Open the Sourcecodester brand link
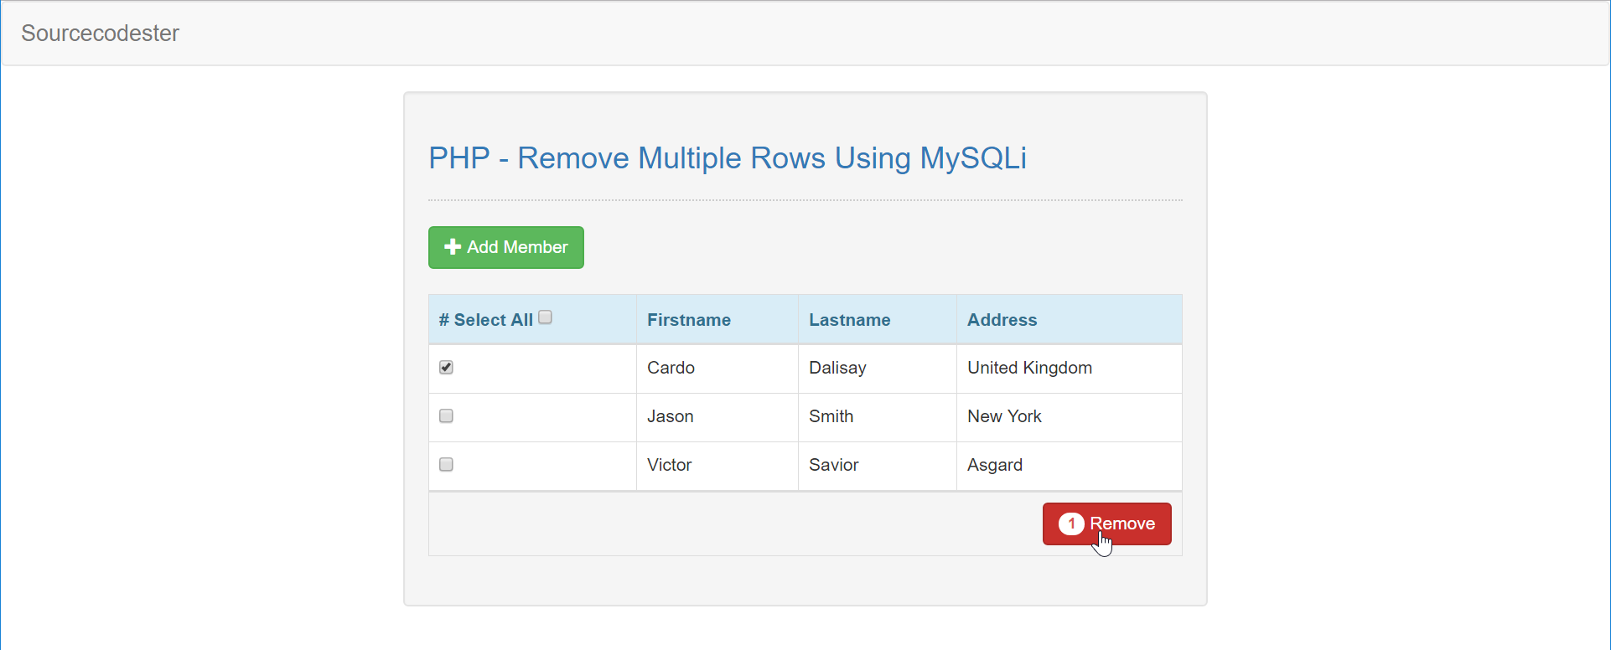The image size is (1611, 650). (x=100, y=34)
